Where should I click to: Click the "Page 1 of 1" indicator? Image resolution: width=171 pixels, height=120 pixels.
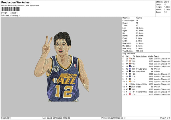pyautogui.click(x=165, y=118)
